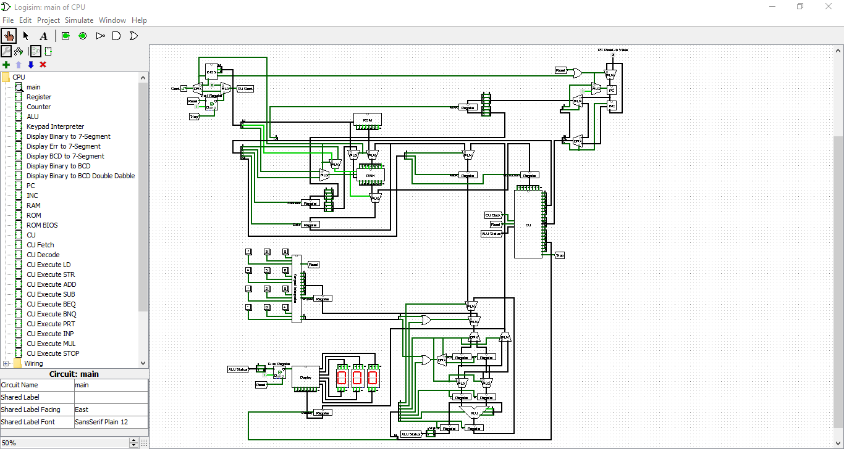Move circuit down with blue arrow
The width and height of the screenshot is (844, 449).
(30, 64)
